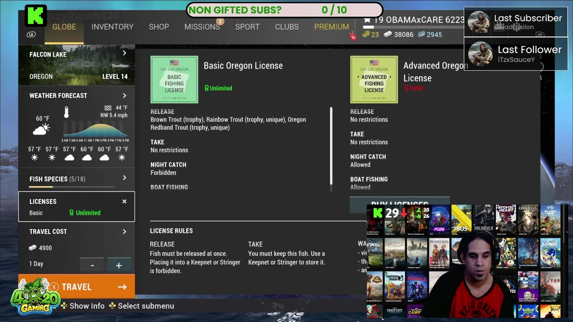Image resolution: width=573 pixels, height=322 pixels.
Task: Increase travel days with plus button
Action: 119,265
